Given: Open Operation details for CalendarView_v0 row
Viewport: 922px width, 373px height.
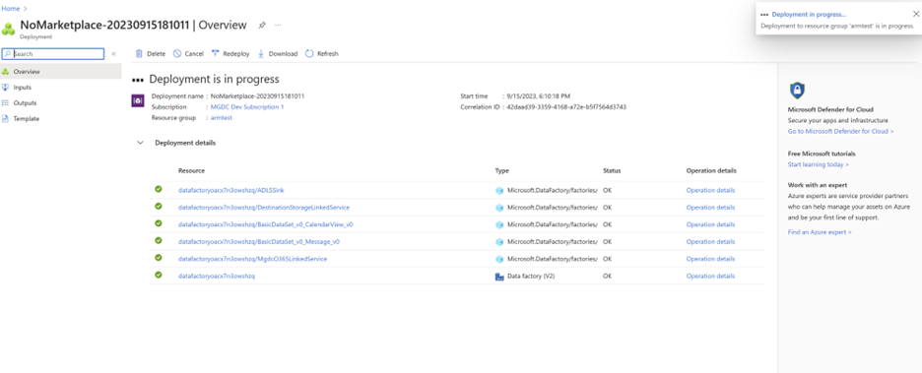Looking at the screenshot, I should pos(710,224).
